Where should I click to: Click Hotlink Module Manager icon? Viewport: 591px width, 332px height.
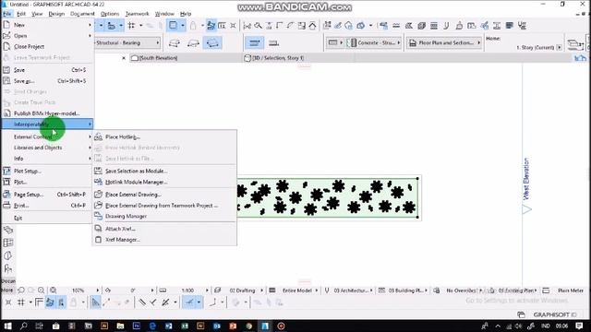pos(99,182)
